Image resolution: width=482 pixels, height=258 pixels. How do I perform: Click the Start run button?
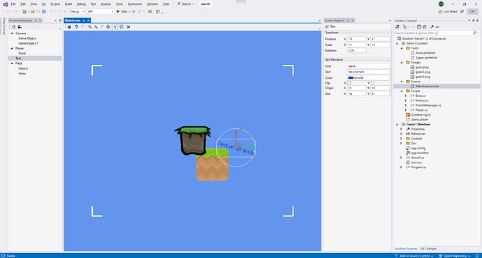[122, 11]
